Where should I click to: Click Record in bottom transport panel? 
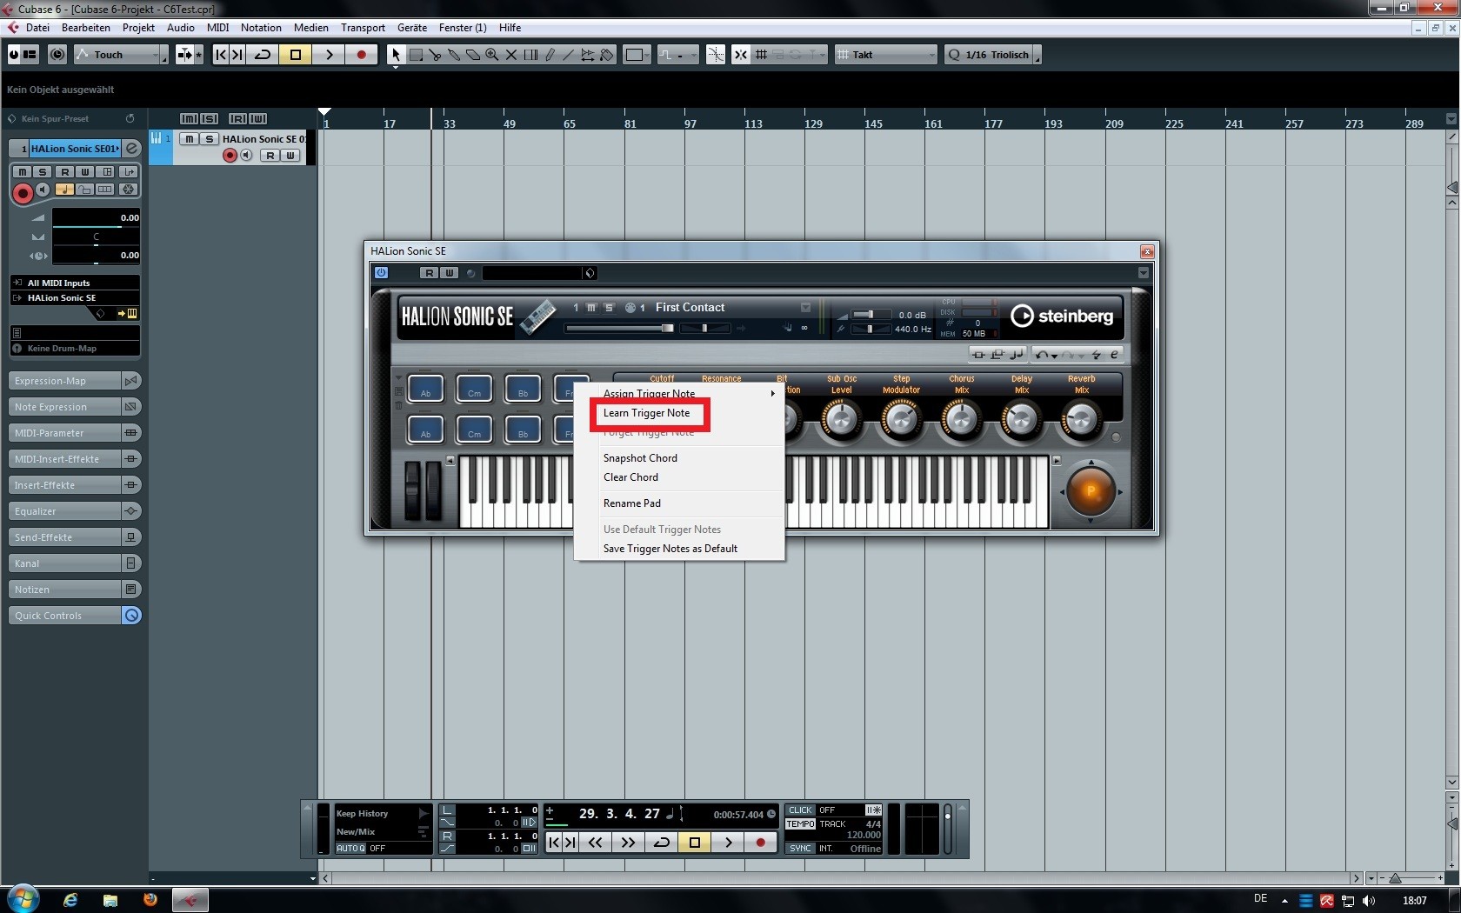click(x=760, y=842)
